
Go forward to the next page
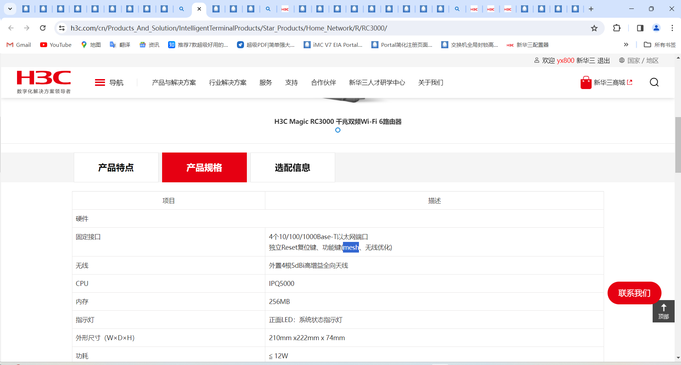[27, 28]
